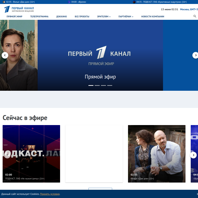Open НОВОСТИ КОМПАНИИ menu item

tap(152, 16)
